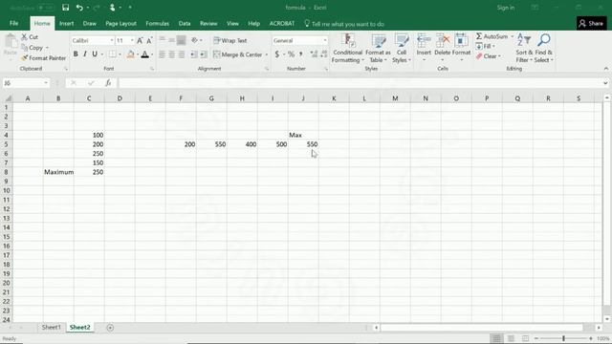The image size is (612, 344).
Task: Open Clear options
Action: pyautogui.click(x=488, y=56)
